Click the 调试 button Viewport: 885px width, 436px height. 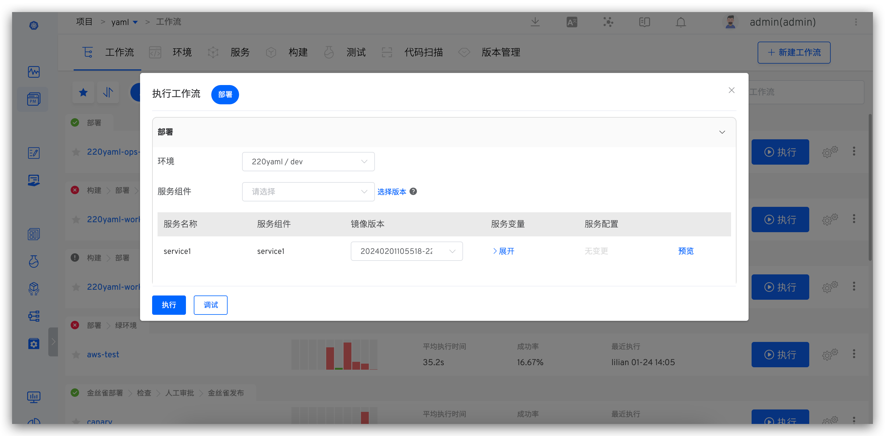point(210,305)
